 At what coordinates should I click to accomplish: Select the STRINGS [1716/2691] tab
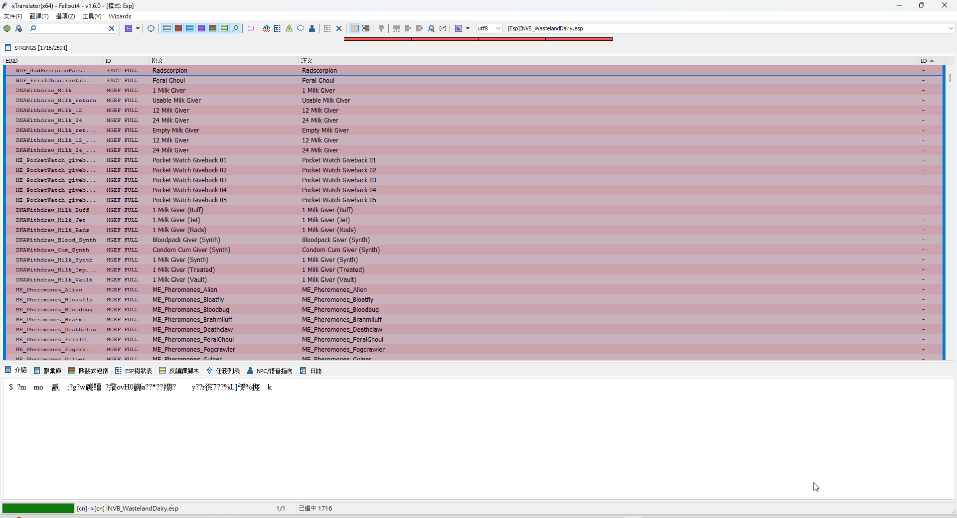click(36, 48)
